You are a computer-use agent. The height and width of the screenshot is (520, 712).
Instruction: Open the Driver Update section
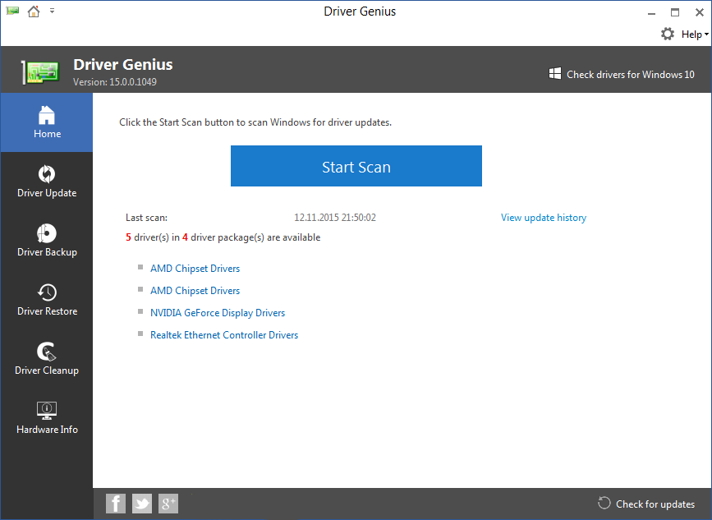(46, 182)
